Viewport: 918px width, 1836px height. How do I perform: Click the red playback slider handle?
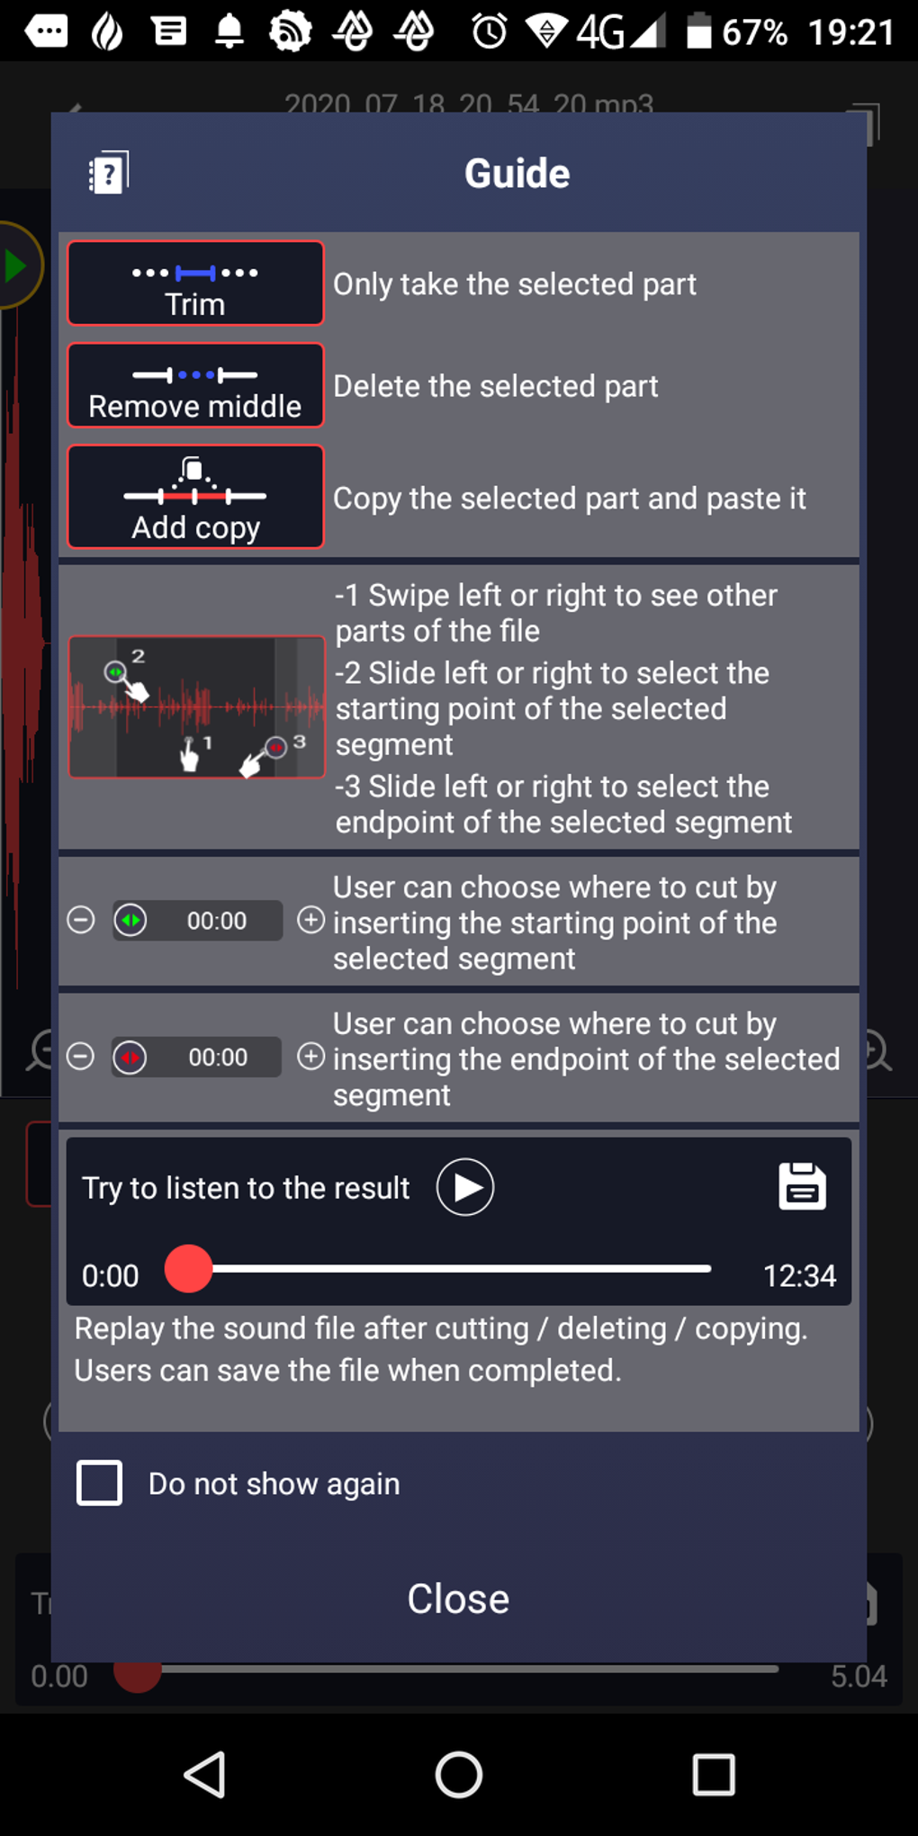pos(189,1268)
